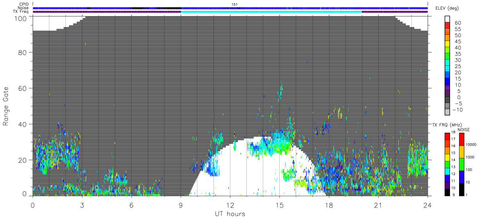The width and height of the screenshot is (481, 222).
Task: Click the red segment of ELEV color bar
Action: coord(447,26)
